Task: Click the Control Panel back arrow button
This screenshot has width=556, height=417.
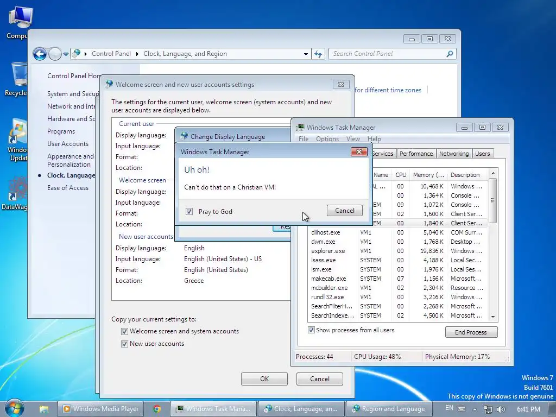Action: pyautogui.click(x=40, y=54)
